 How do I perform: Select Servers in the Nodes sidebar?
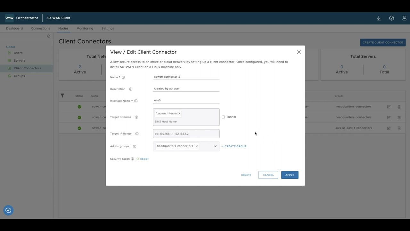point(20,60)
